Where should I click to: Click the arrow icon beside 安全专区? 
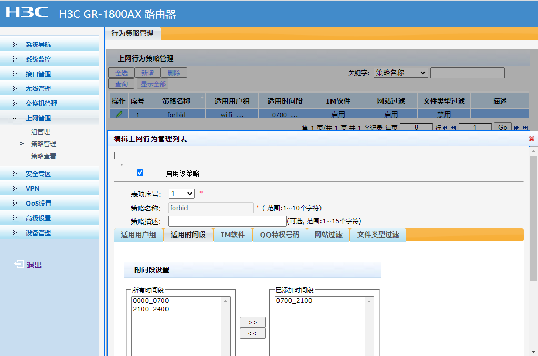14,174
